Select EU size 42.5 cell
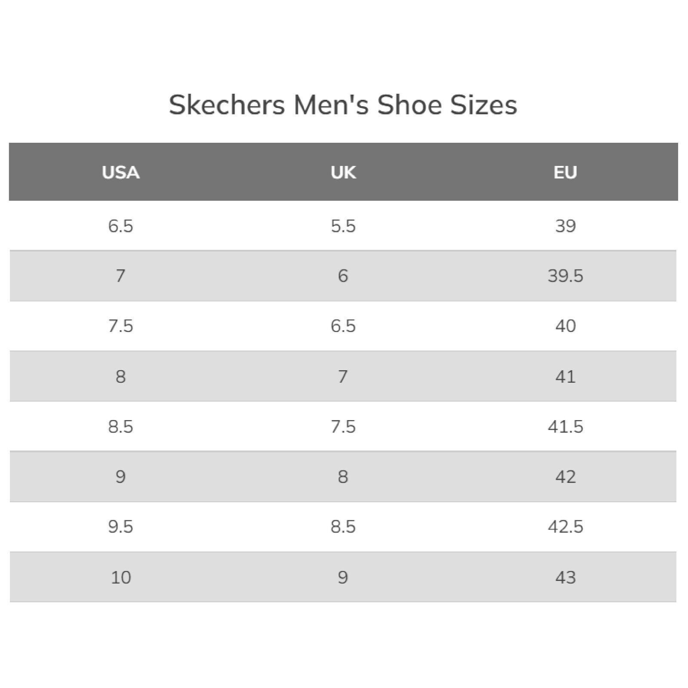This screenshot has height=688, width=688. [565, 527]
